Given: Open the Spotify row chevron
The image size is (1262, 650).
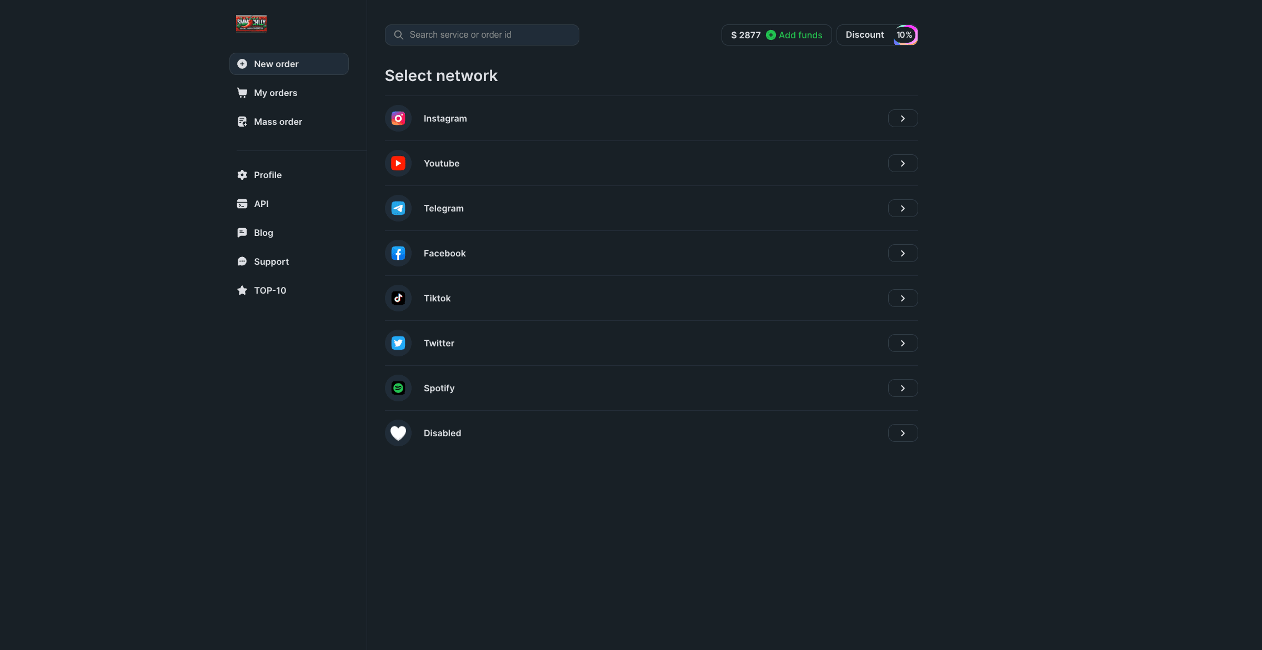Looking at the screenshot, I should 903,388.
